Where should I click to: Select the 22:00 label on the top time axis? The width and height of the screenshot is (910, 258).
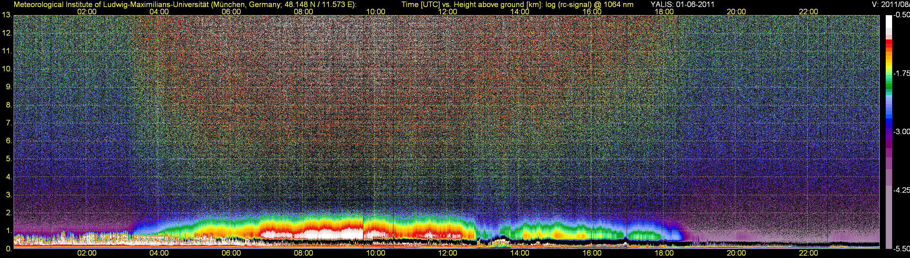(808, 12)
